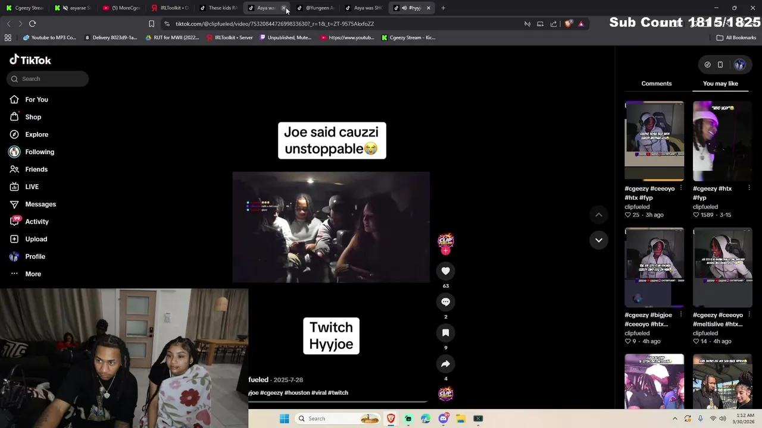Open the Following feed

(x=39, y=152)
